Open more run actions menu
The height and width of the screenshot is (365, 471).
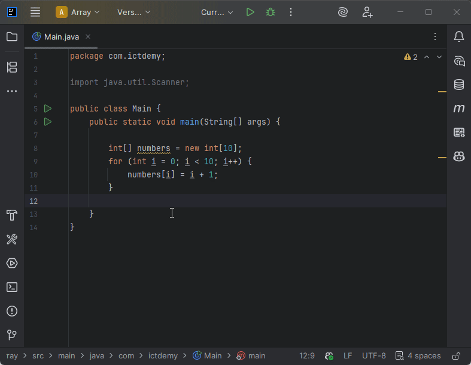(x=291, y=12)
